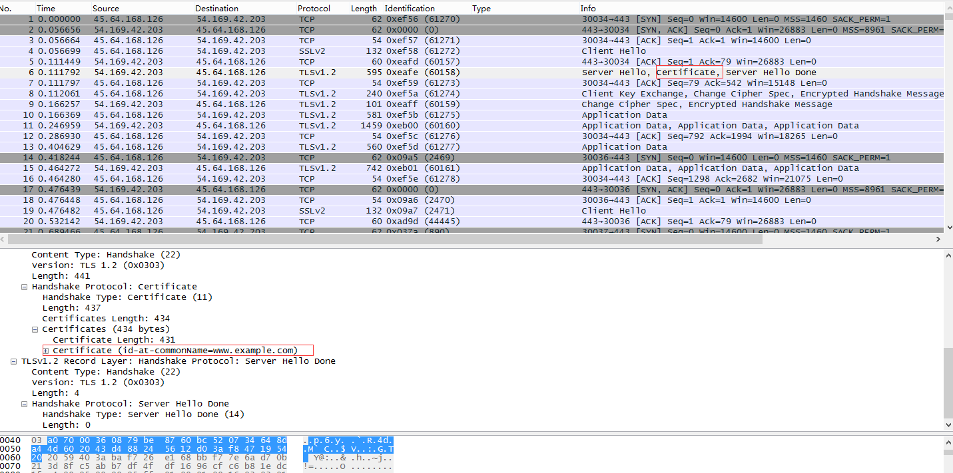This screenshot has width=953, height=473.
Task: Select the 'Length: 441' field
Action: coord(61,276)
